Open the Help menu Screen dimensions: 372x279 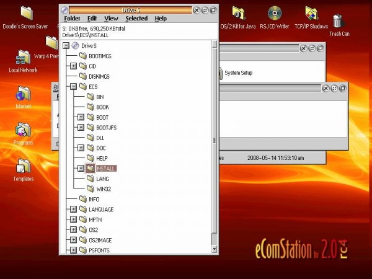click(161, 19)
